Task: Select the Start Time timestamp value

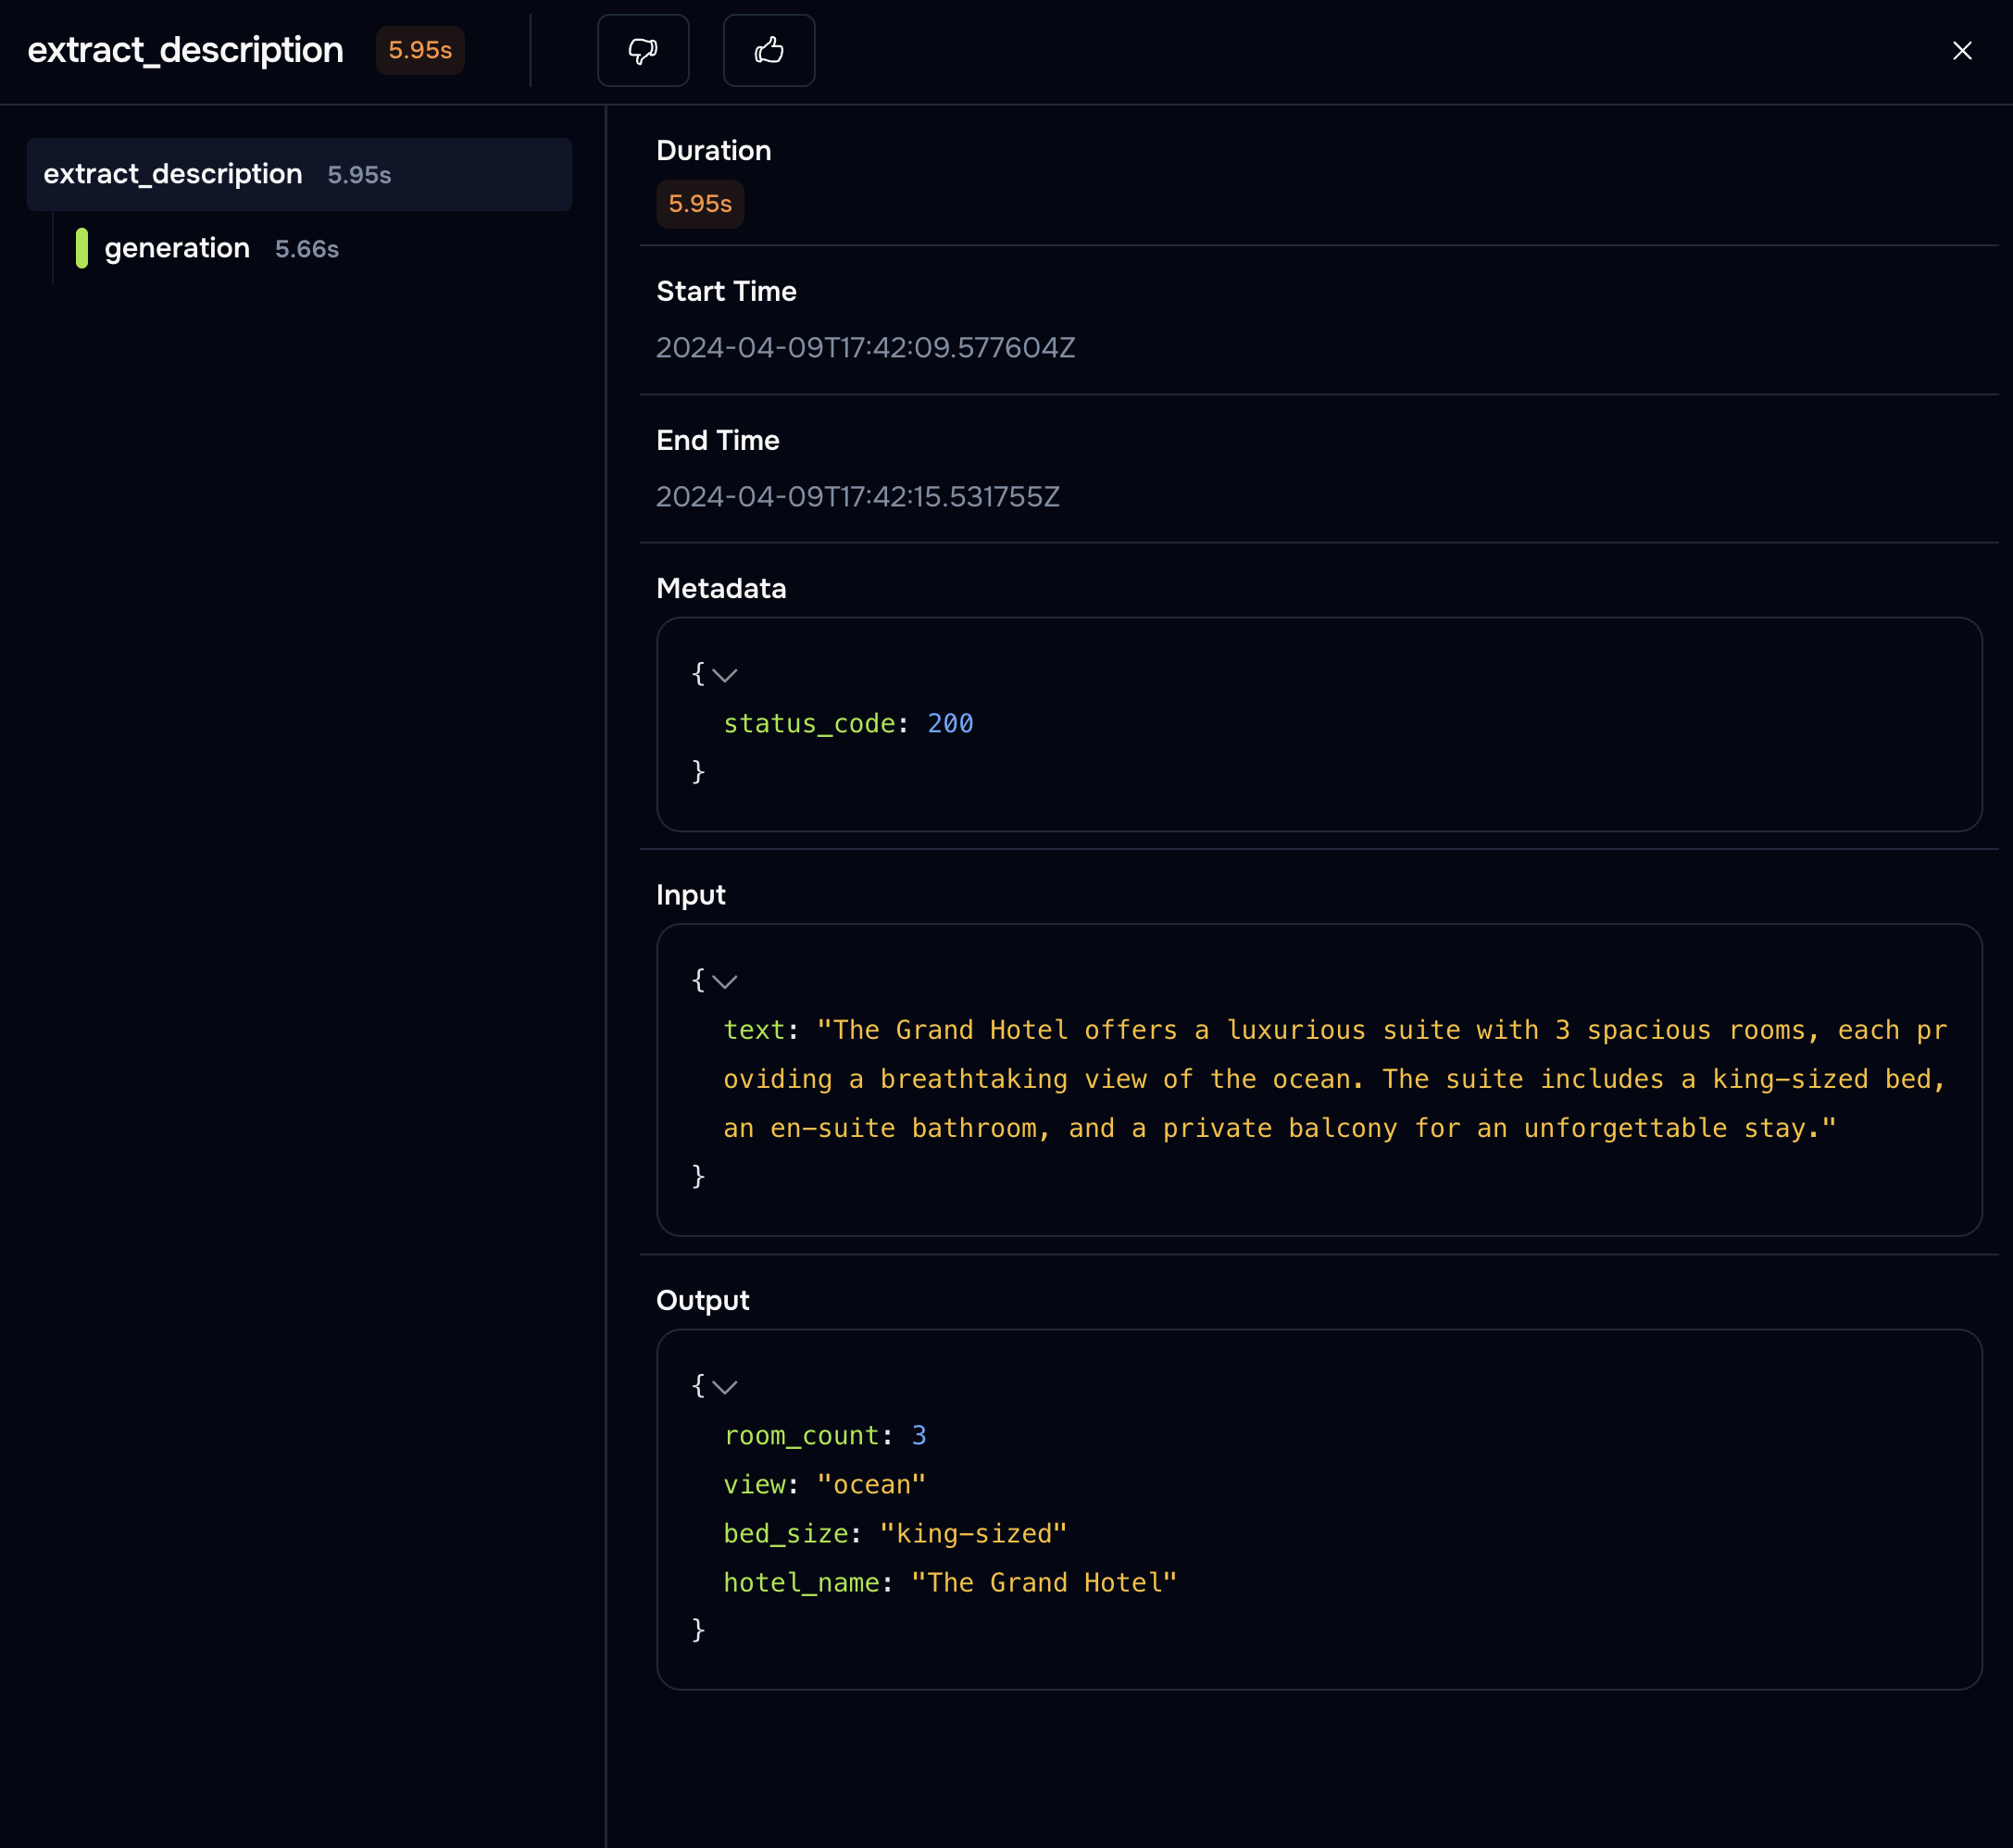Action: coord(865,347)
